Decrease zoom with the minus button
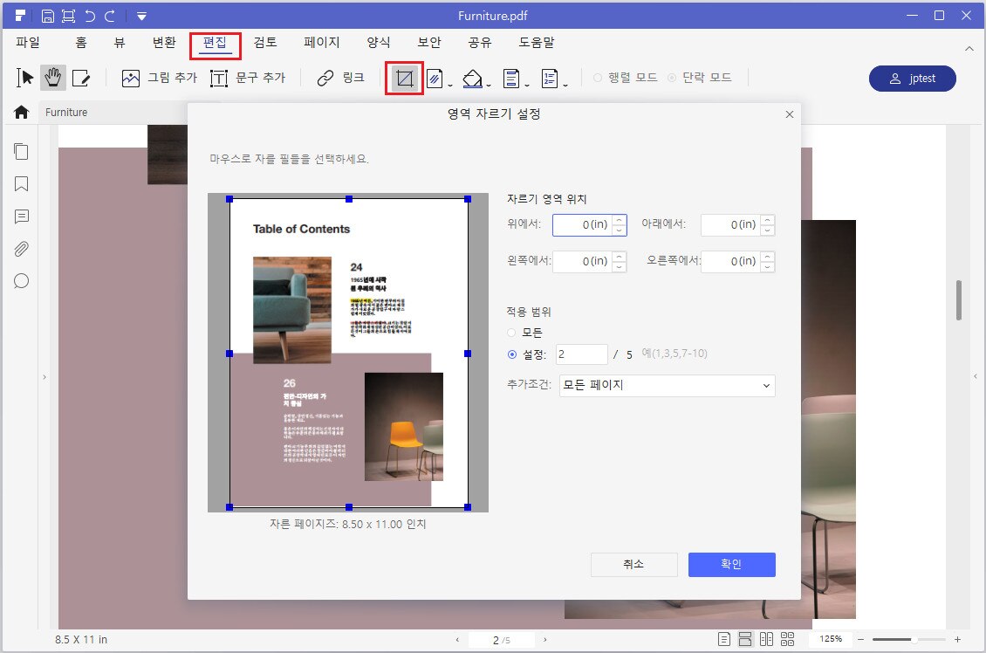This screenshot has height=653, width=986. (861, 639)
